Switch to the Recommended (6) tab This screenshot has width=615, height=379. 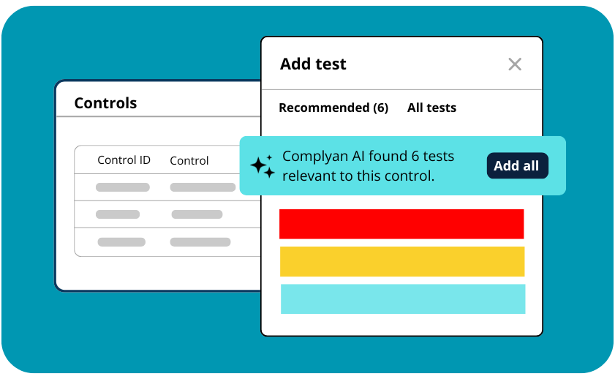click(x=333, y=108)
